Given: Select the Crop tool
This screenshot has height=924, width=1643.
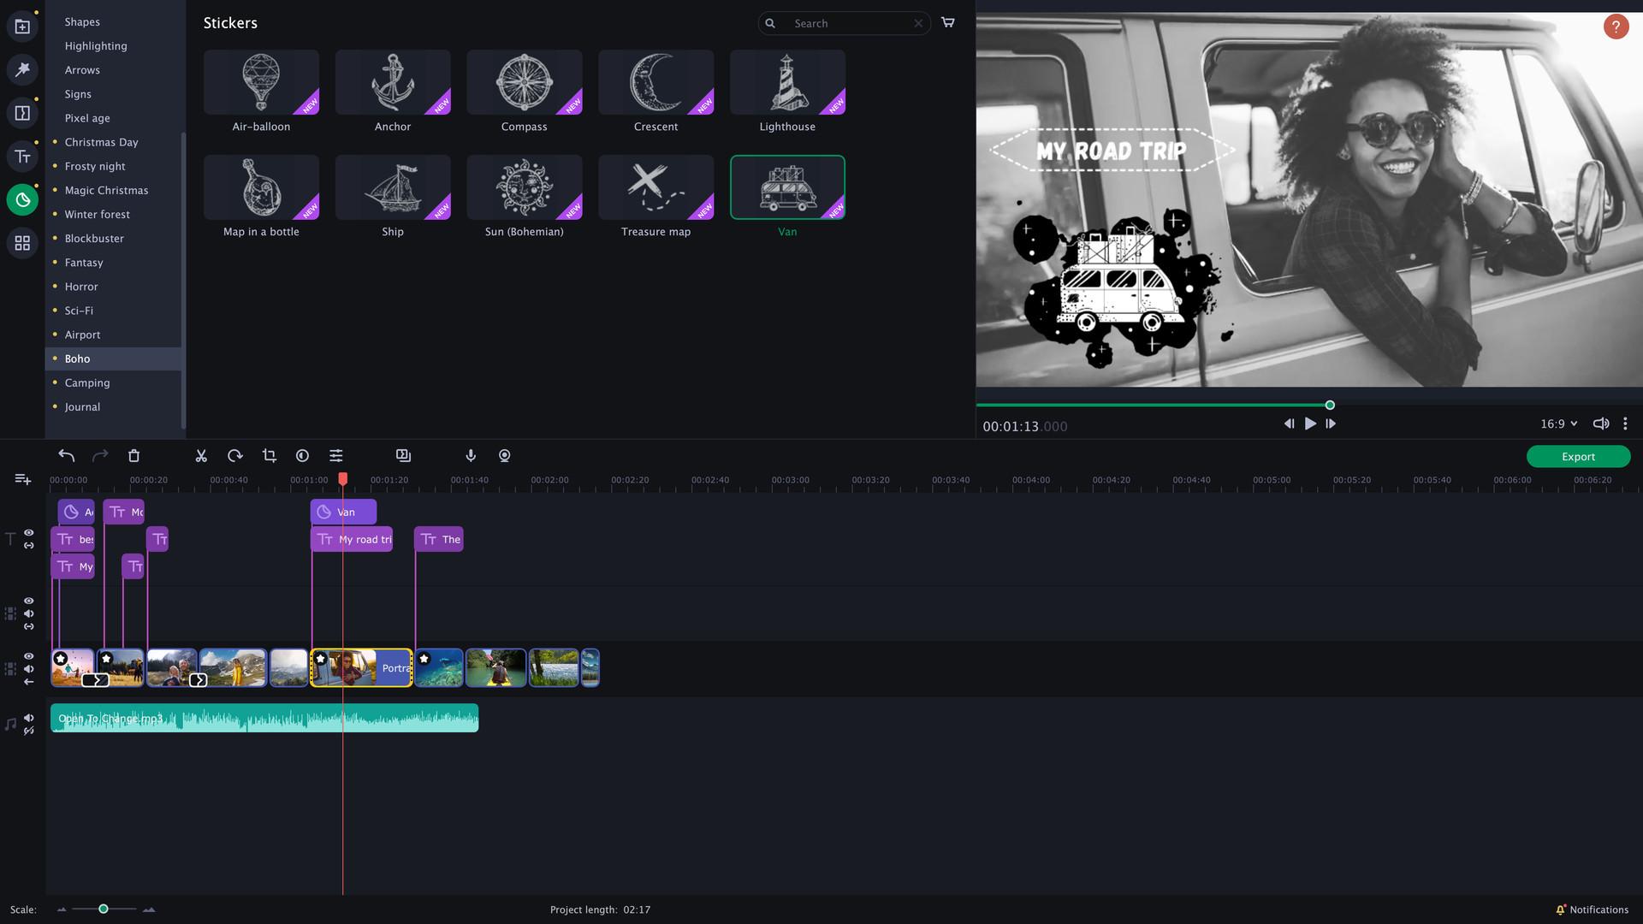Looking at the screenshot, I should pos(269,455).
